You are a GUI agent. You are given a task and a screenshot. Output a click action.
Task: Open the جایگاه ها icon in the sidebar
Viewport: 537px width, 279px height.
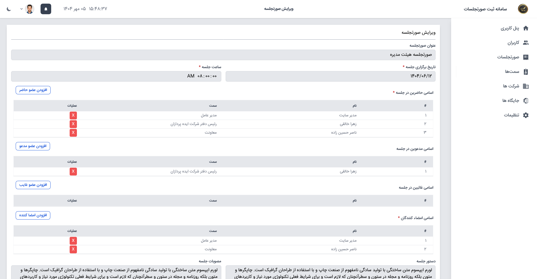pos(526,101)
